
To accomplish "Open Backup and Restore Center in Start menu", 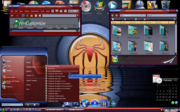I will point(11,82).
